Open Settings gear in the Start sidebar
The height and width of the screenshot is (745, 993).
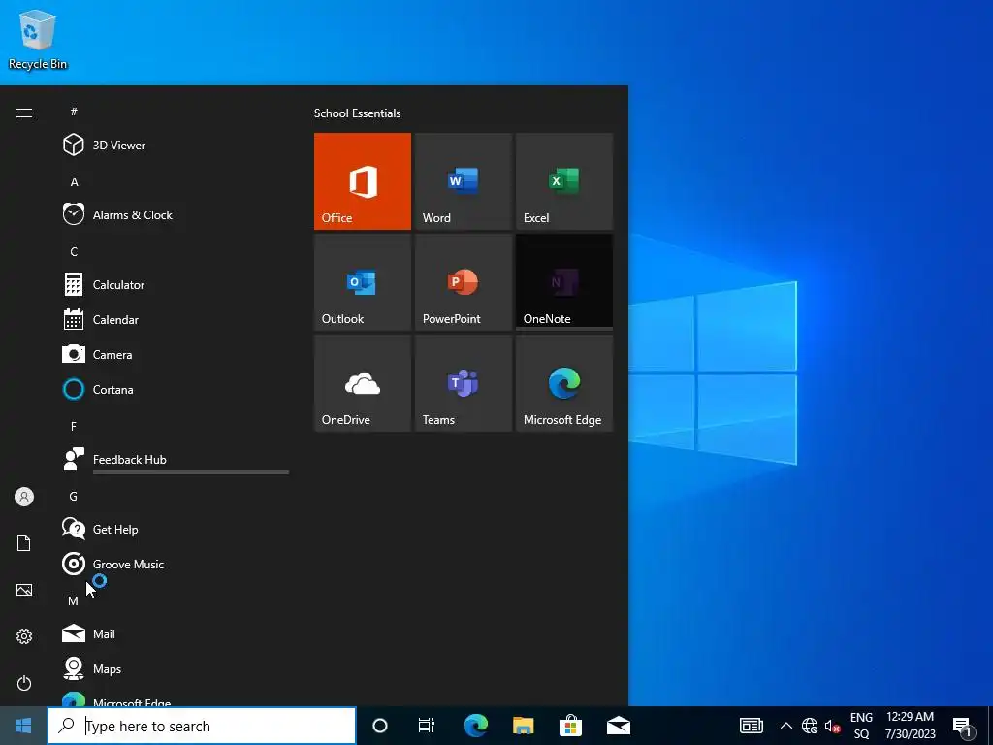click(24, 636)
